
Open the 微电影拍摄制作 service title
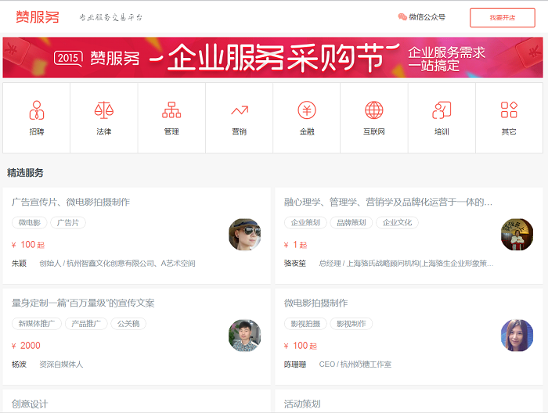315,303
